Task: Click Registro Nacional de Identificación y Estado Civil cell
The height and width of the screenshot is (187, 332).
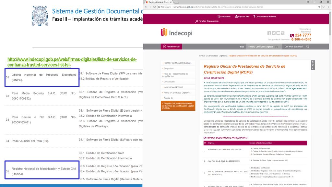Action: pos(42,170)
